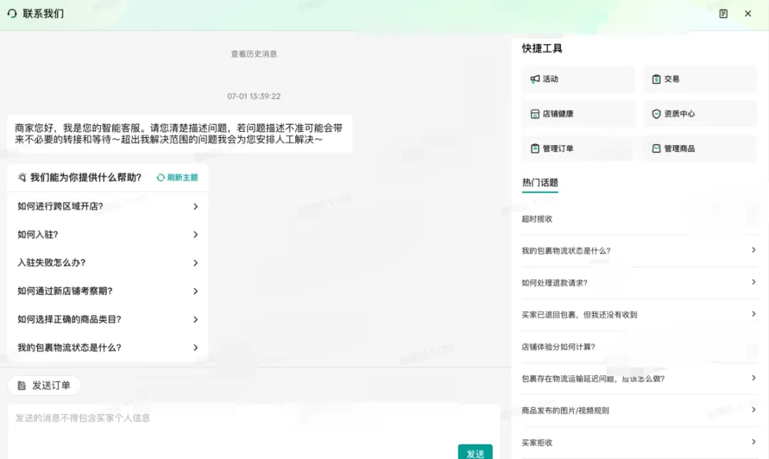Image resolution: width=769 pixels, height=459 pixels.
Task: Expand chevron for 如何选择正确的商品类目?
Action: point(195,320)
